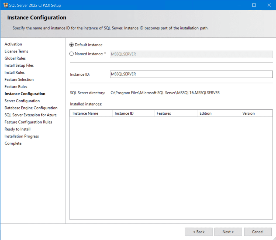276x240 pixels.
Task: Select the Feature Rules step
Action: [16, 87]
